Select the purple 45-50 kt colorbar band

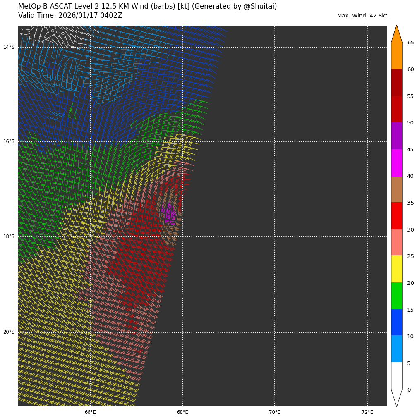pos(396,136)
